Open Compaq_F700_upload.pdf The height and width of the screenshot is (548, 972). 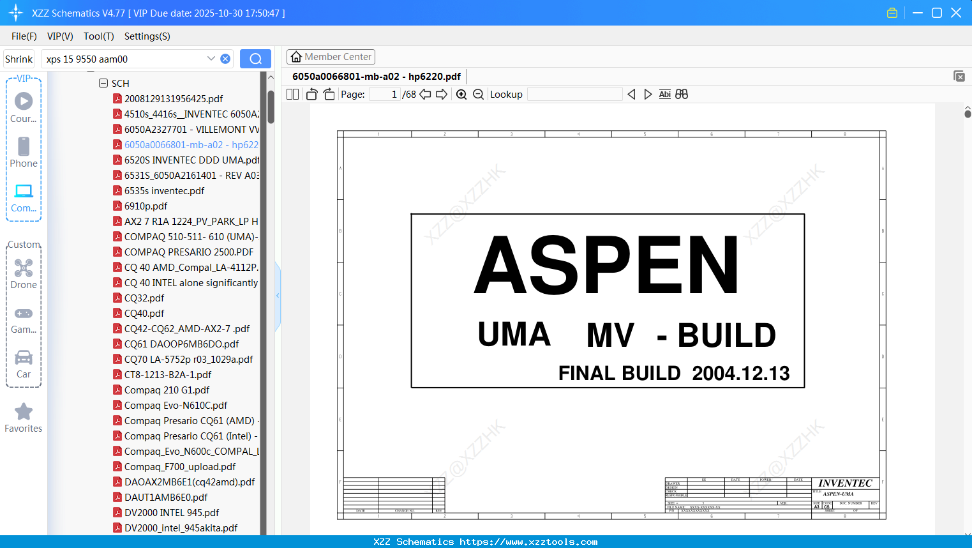[x=180, y=467]
